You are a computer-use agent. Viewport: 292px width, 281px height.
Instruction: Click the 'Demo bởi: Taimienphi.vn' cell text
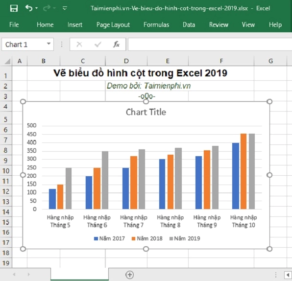[x=148, y=86]
